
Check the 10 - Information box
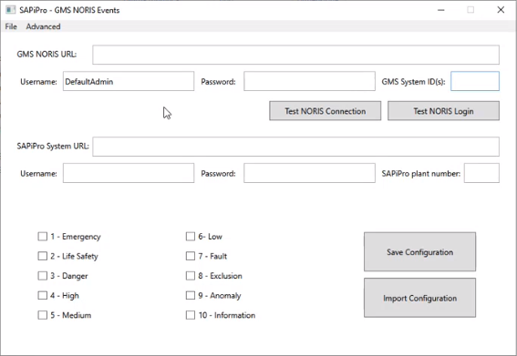(191, 315)
